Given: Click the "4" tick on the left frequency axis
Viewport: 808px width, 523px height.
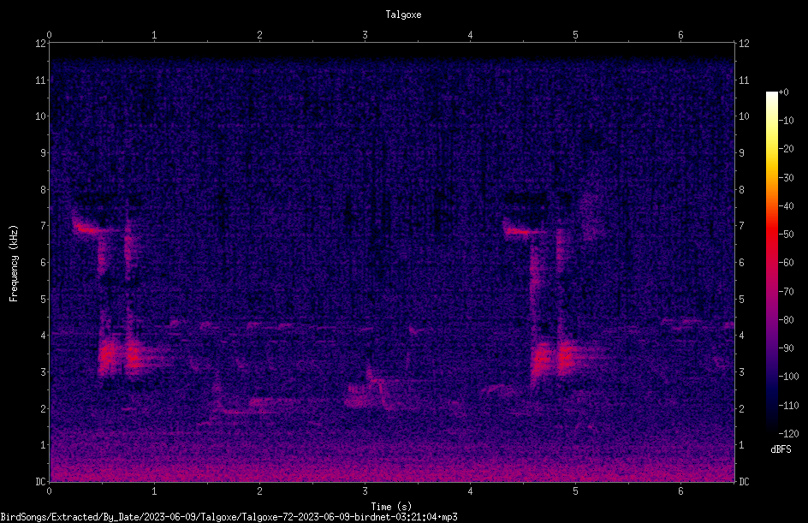Looking at the screenshot, I should point(43,336).
